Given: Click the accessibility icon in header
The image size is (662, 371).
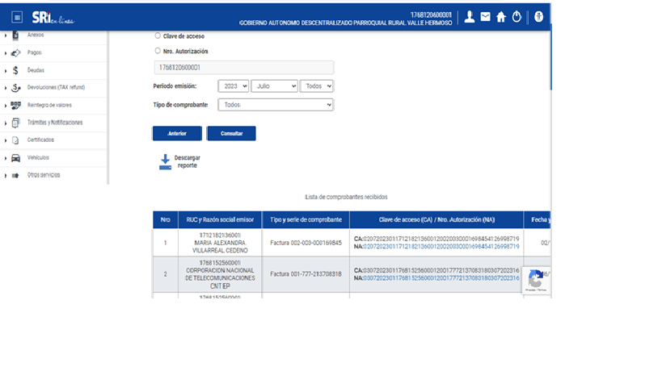Looking at the screenshot, I should (x=539, y=16).
